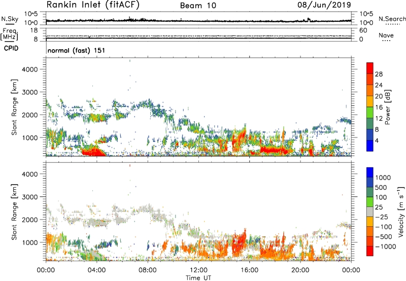Click the "28" label on Power colorbar

(x=379, y=74)
